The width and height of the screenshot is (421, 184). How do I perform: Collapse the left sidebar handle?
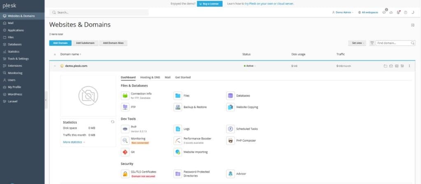click(46, 100)
